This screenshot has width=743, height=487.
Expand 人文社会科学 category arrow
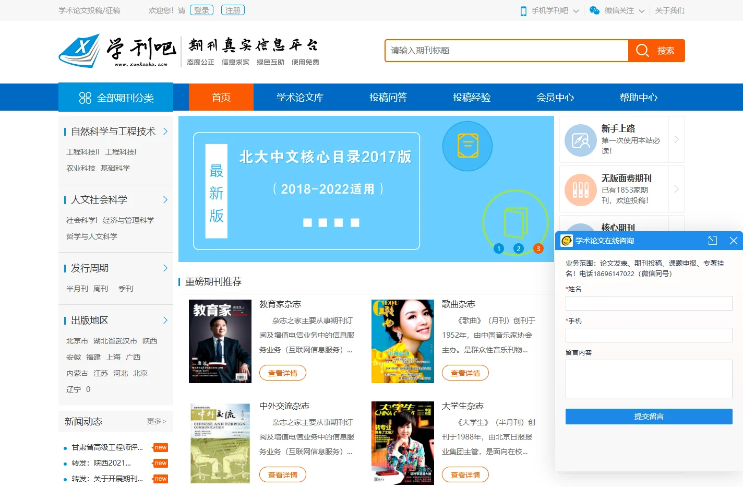(x=165, y=200)
